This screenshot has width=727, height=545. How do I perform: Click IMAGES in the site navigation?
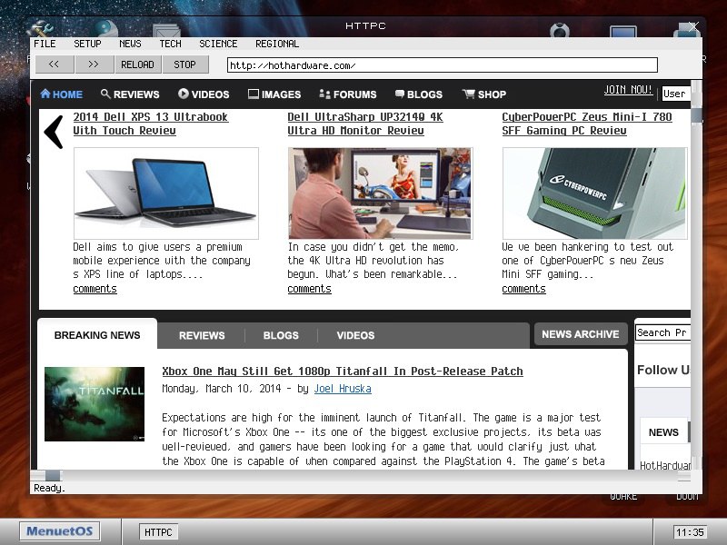(281, 94)
